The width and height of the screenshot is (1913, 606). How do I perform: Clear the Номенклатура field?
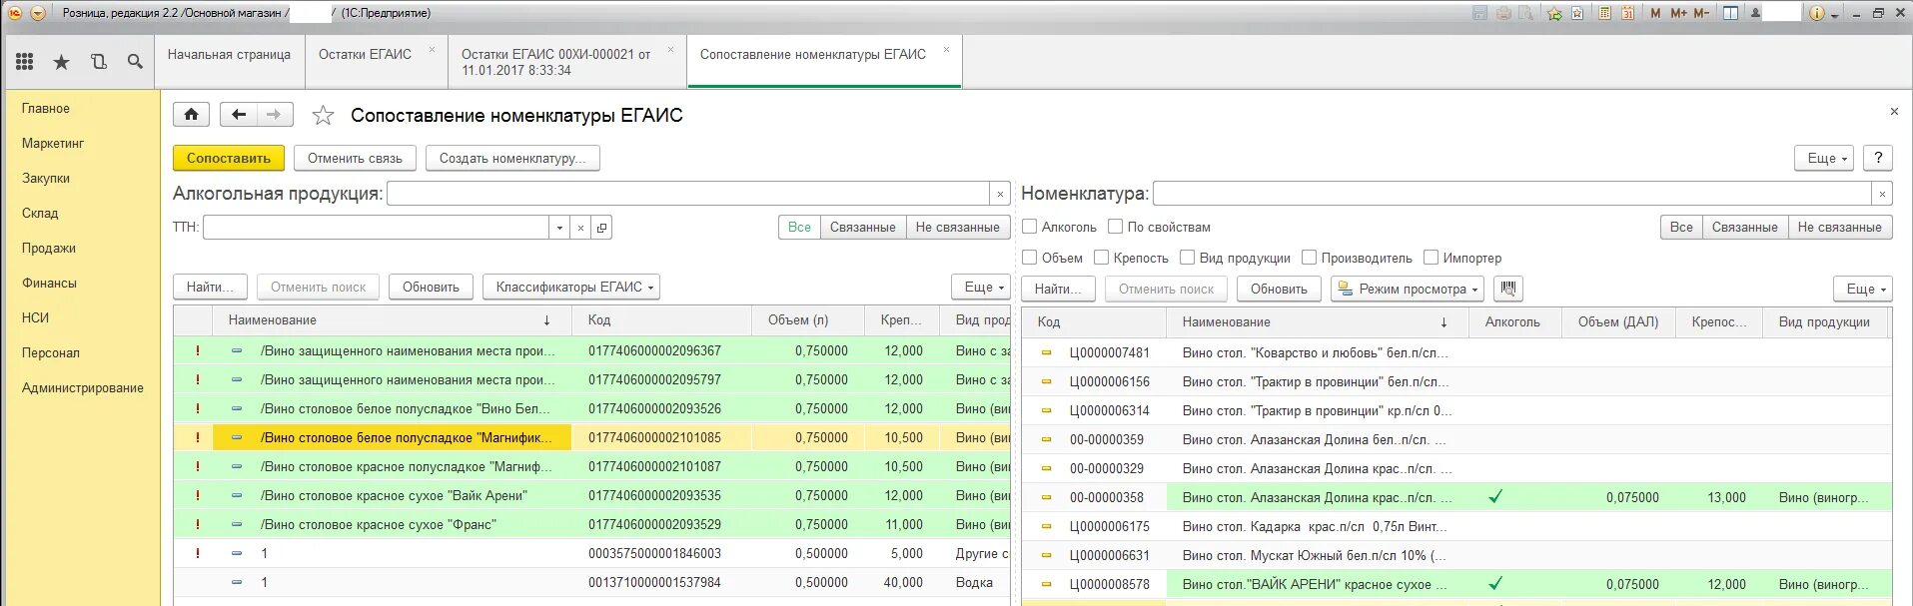click(x=1882, y=194)
